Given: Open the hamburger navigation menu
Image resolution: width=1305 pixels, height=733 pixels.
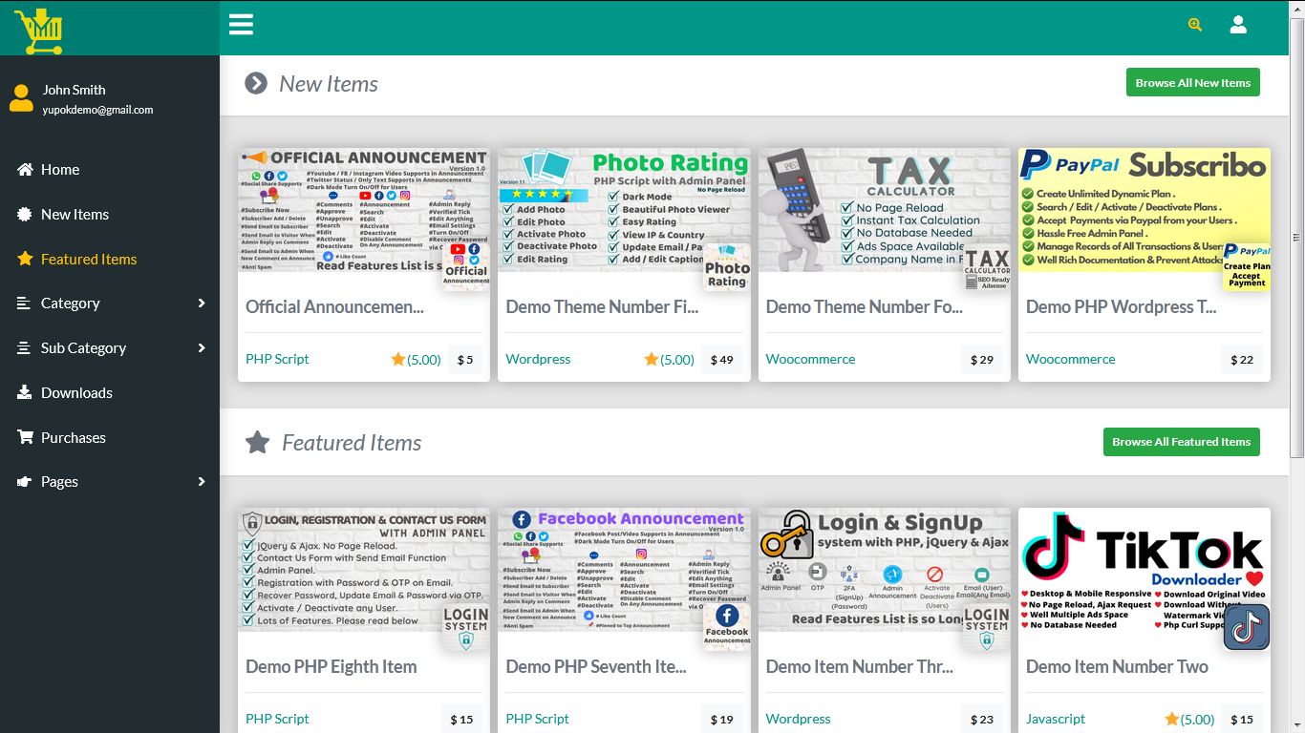Looking at the screenshot, I should [x=241, y=24].
